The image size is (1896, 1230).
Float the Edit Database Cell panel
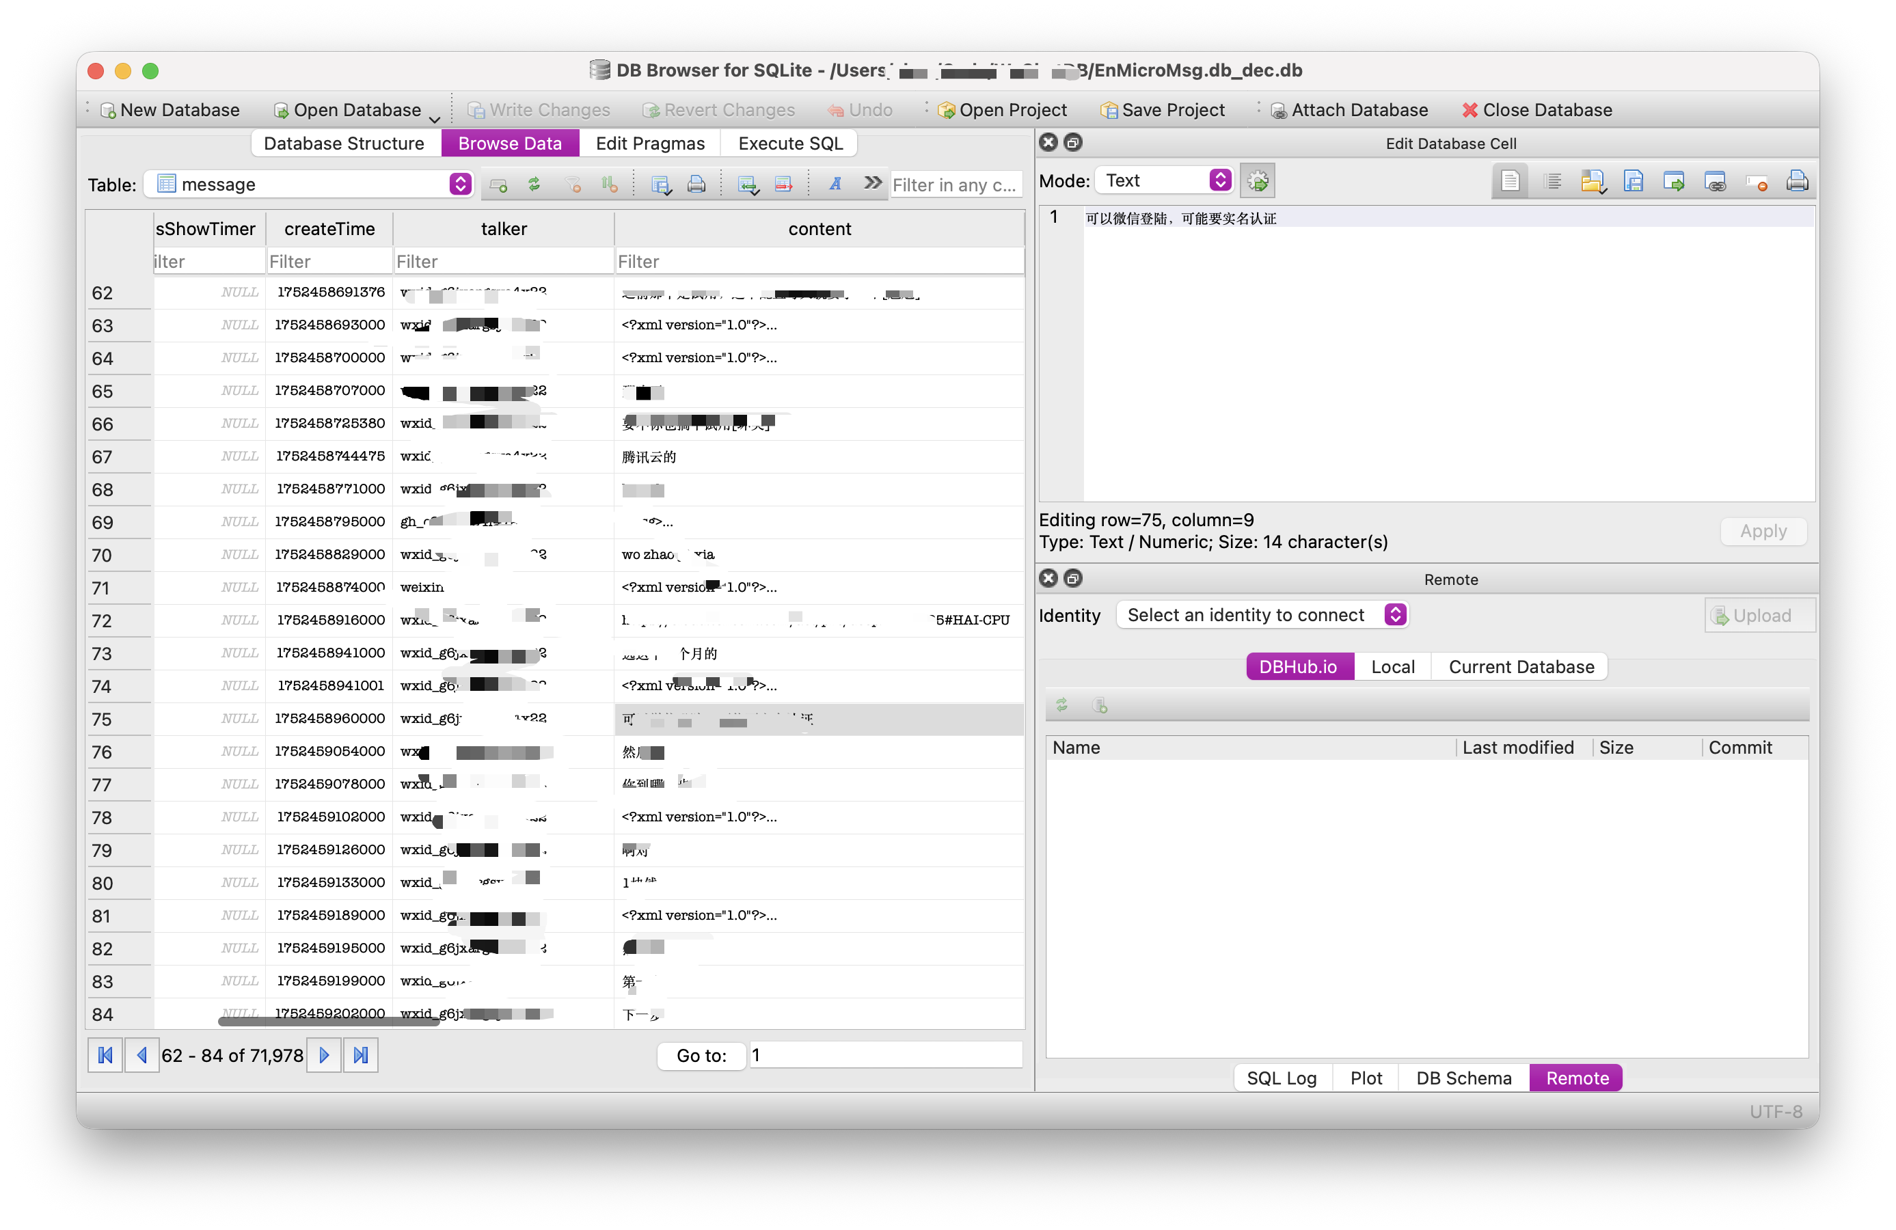1073,143
